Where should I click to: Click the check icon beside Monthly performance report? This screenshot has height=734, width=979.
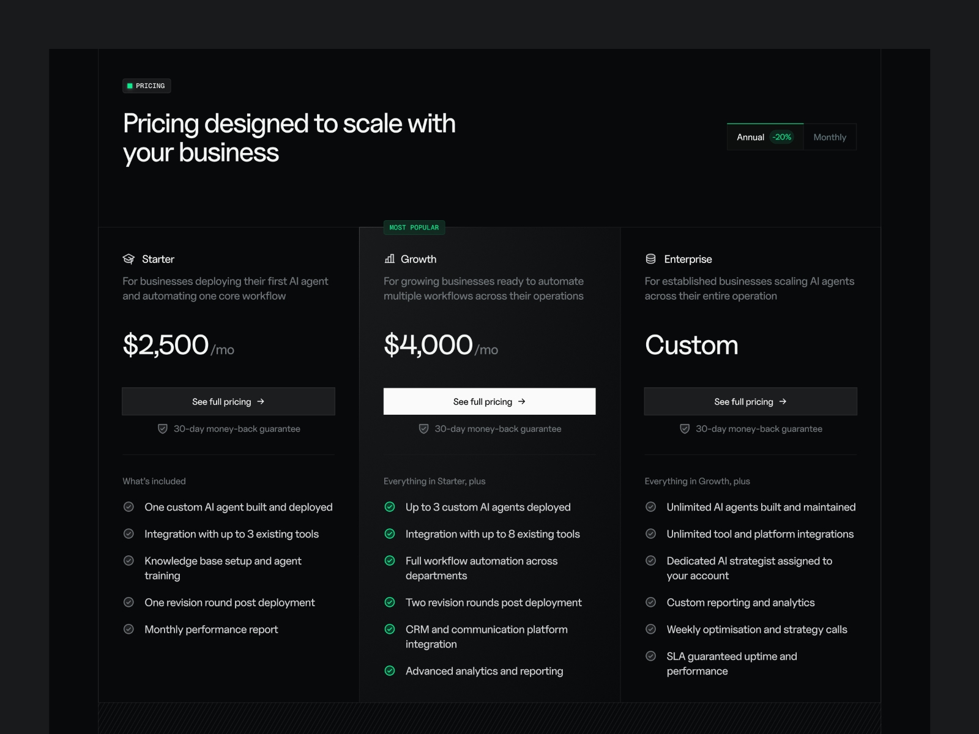(x=128, y=629)
